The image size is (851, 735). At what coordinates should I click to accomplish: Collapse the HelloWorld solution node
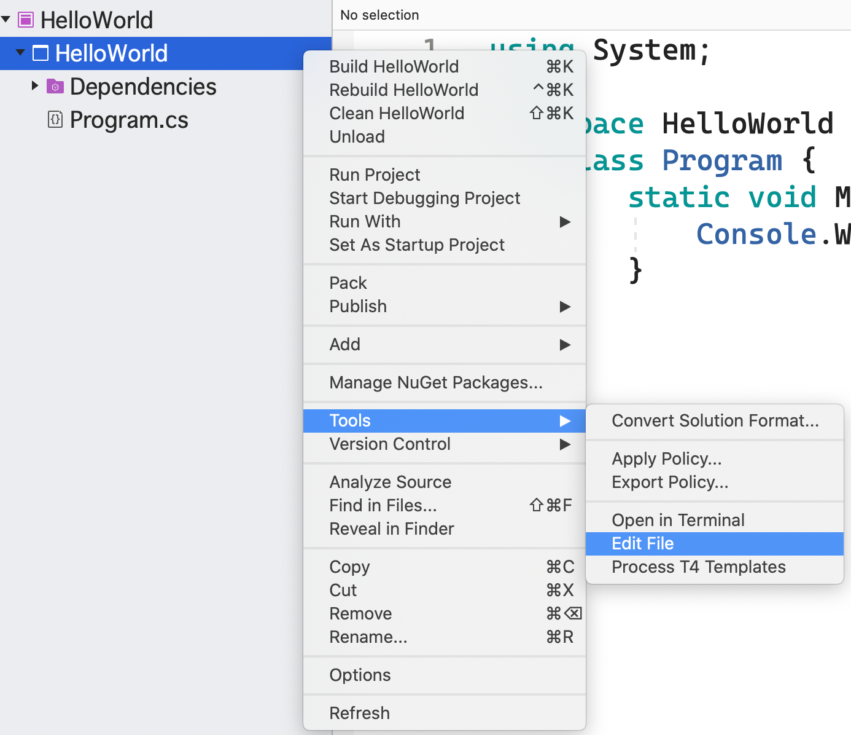tap(6, 20)
